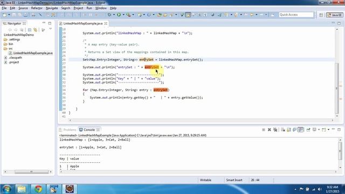Click the Terminate square icon in Console
The height and width of the screenshot is (194, 345).
pyautogui.click(x=264, y=130)
